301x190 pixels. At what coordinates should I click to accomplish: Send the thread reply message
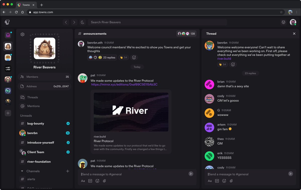[x=290, y=174]
